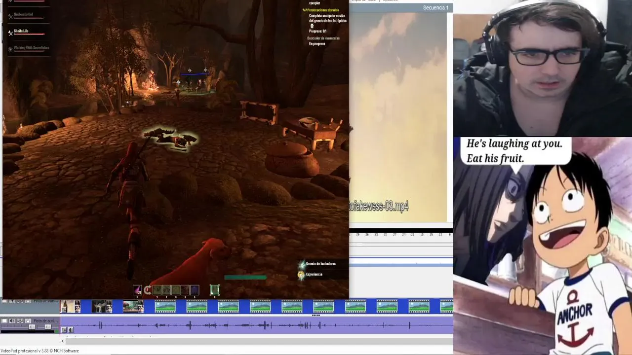Image resolution: width=632 pixels, height=355 pixels.
Task: Activate the green-framed ultimate ability slot
Action: 215,290
